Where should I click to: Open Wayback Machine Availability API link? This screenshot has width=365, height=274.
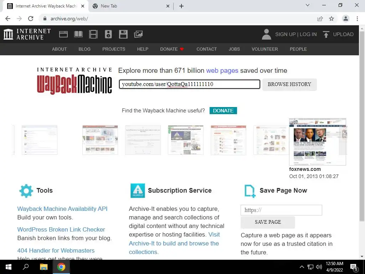point(62,209)
